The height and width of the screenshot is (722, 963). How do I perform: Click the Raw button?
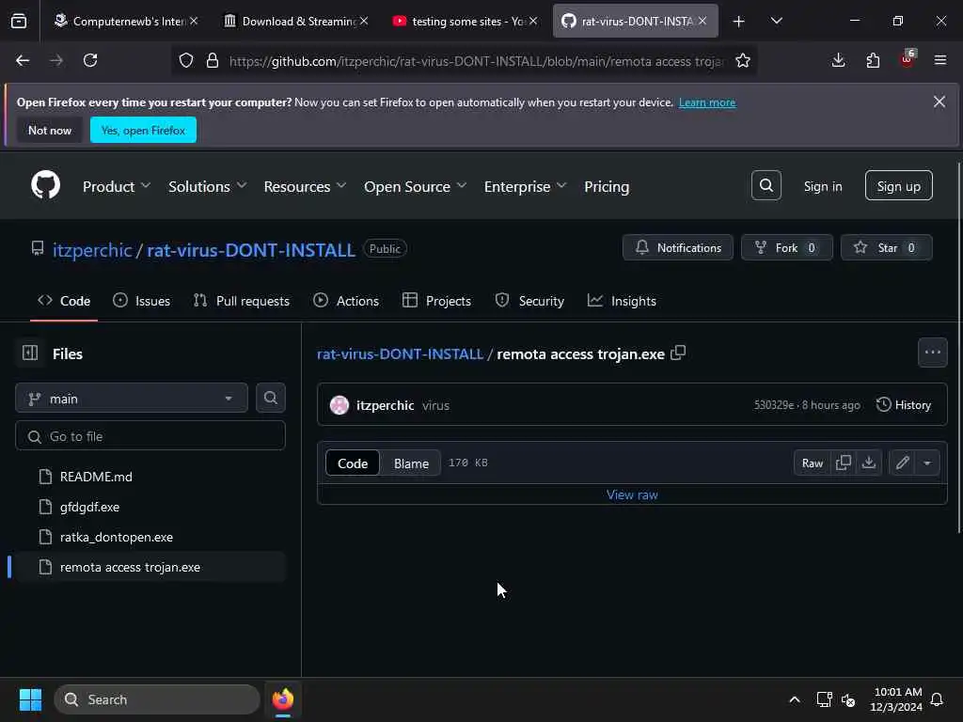[812, 463]
